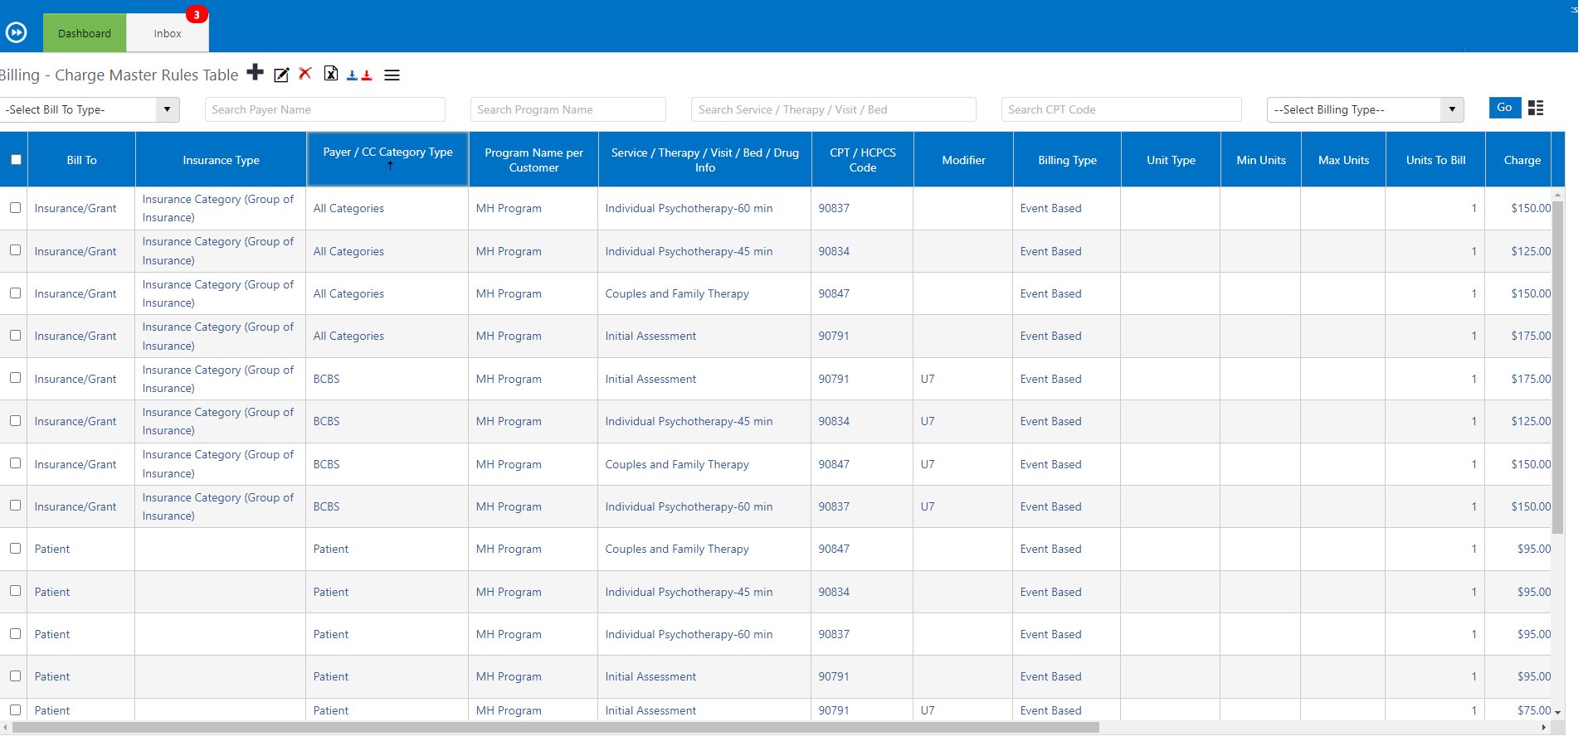The width and height of the screenshot is (1593, 736).
Task: Click the circular fast-forward icon in header
Action: tap(16, 32)
